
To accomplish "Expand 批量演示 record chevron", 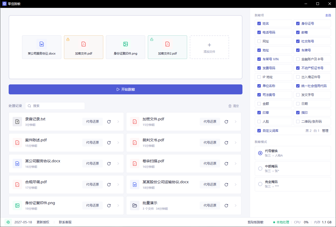I will click(x=236, y=206).
